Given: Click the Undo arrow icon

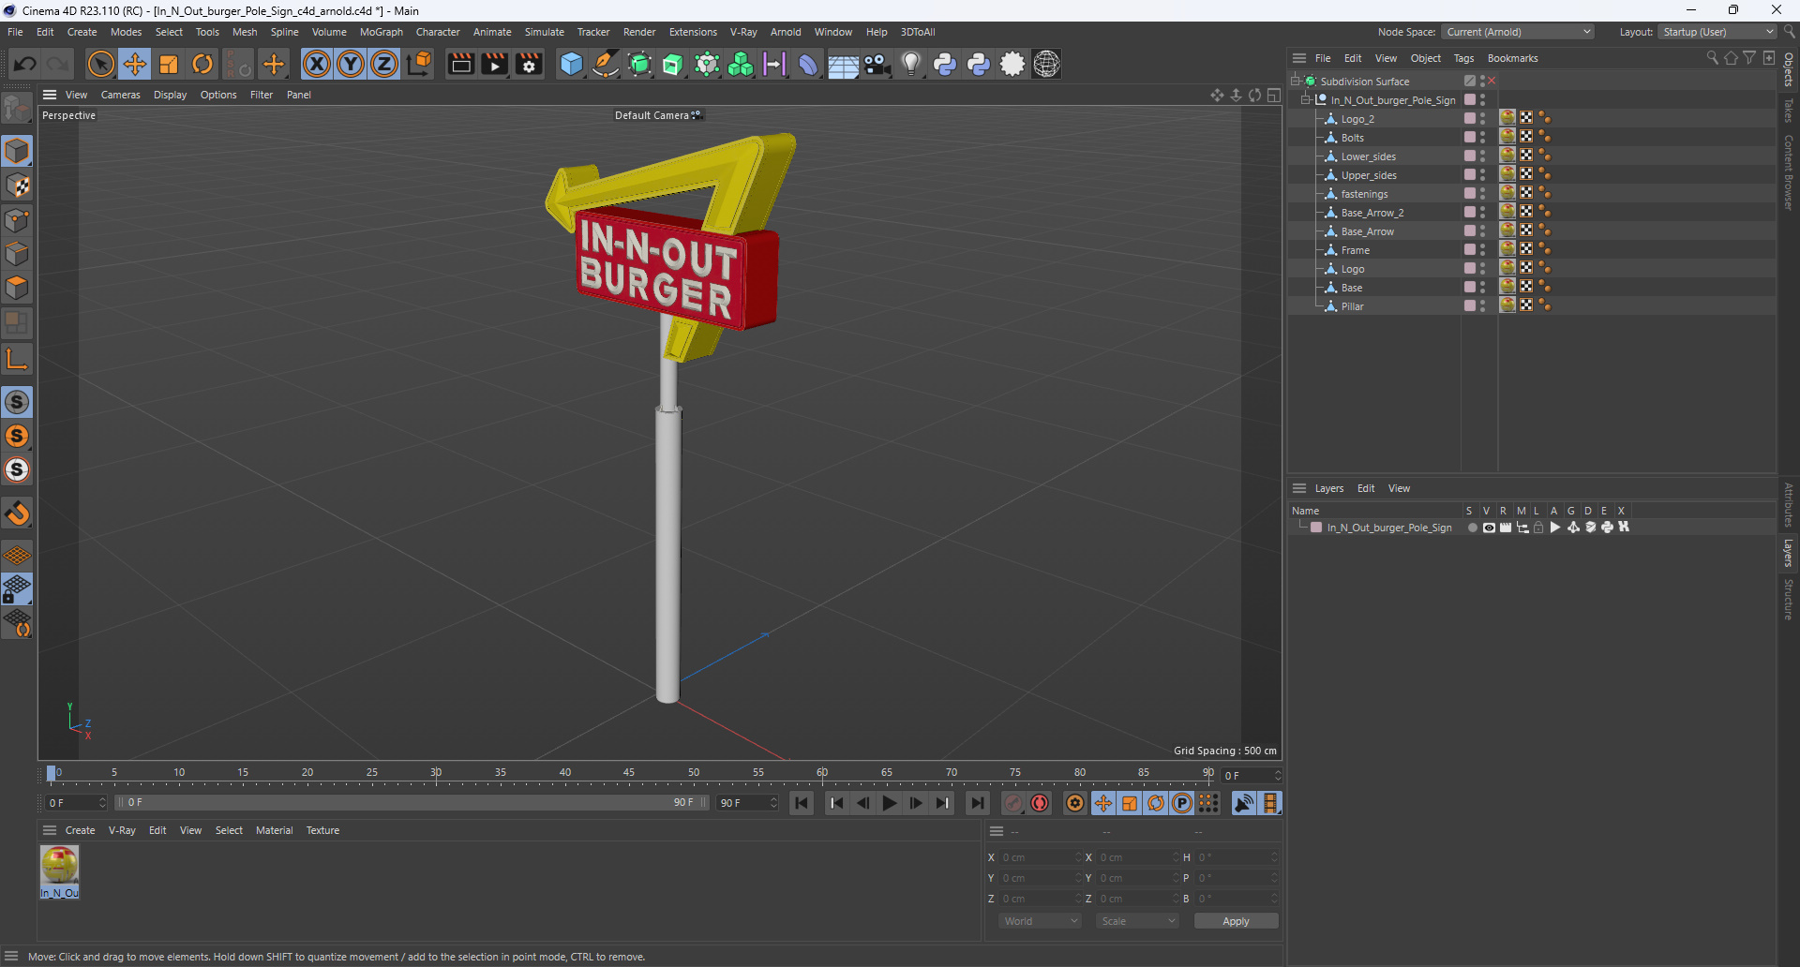Looking at the screenshot, I should (x=25, y=64).
